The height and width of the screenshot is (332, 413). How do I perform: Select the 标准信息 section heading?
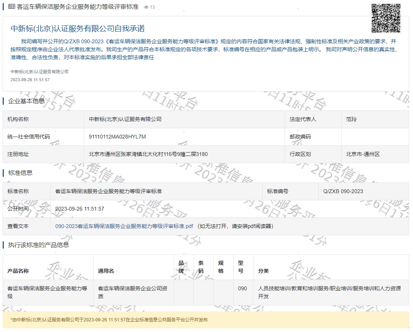click(20, 173)
